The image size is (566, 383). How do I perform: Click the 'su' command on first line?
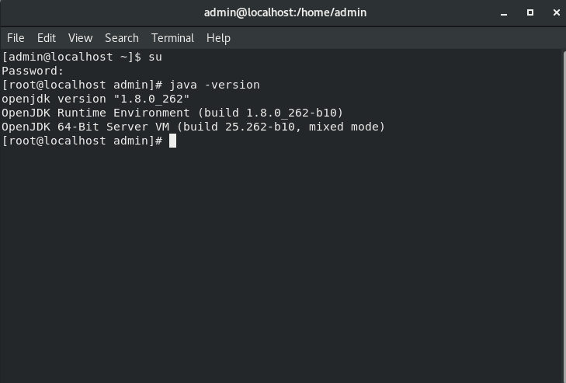point(155,57)
